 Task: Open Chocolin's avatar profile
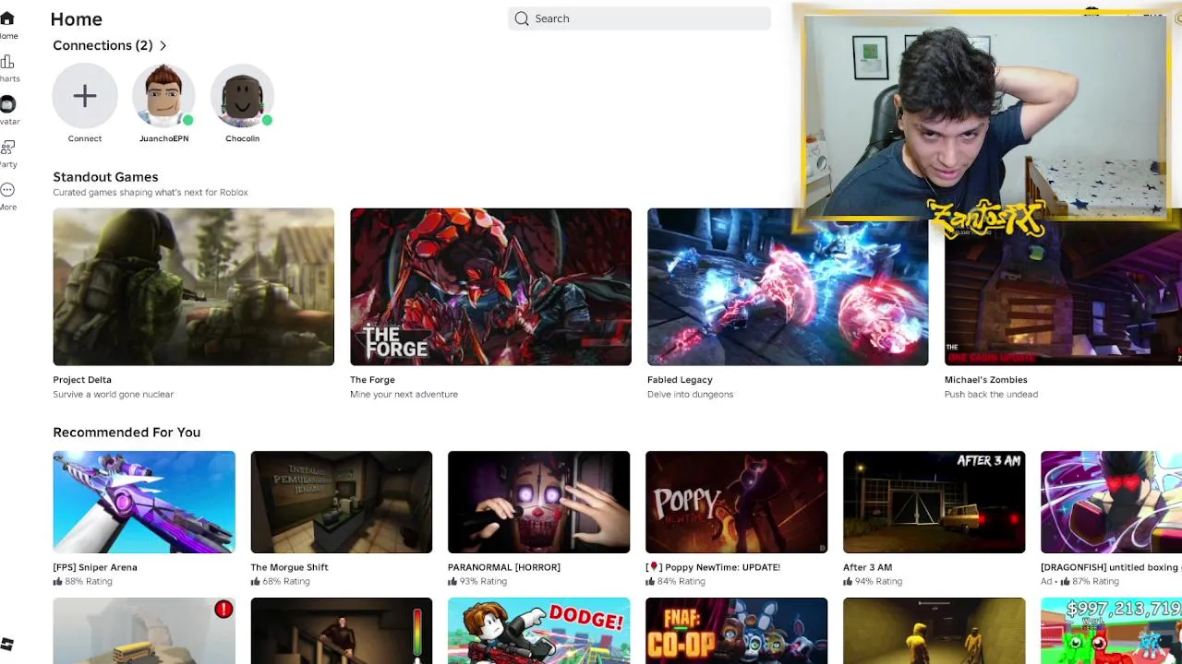(242, 96)
